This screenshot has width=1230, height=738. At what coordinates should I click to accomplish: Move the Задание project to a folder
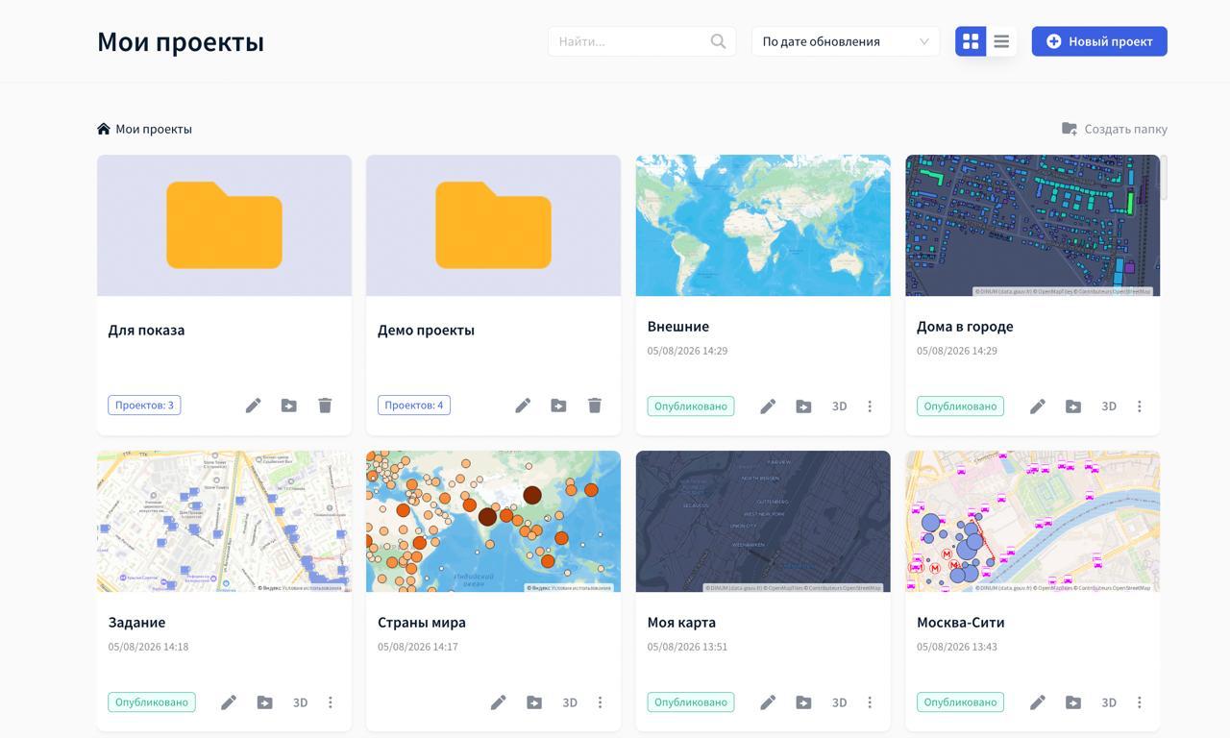(264, 702)
